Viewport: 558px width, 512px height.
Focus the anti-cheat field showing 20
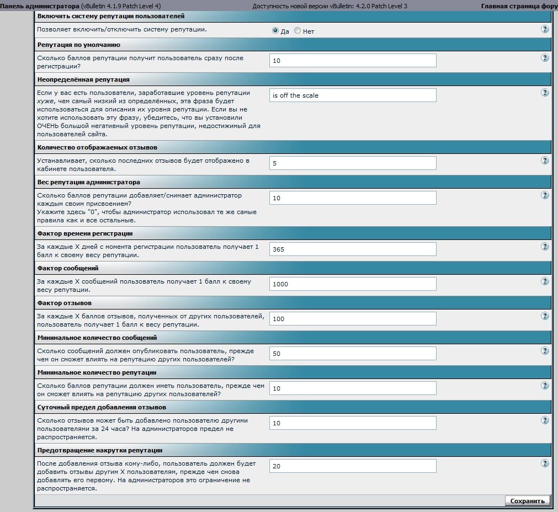353,466
